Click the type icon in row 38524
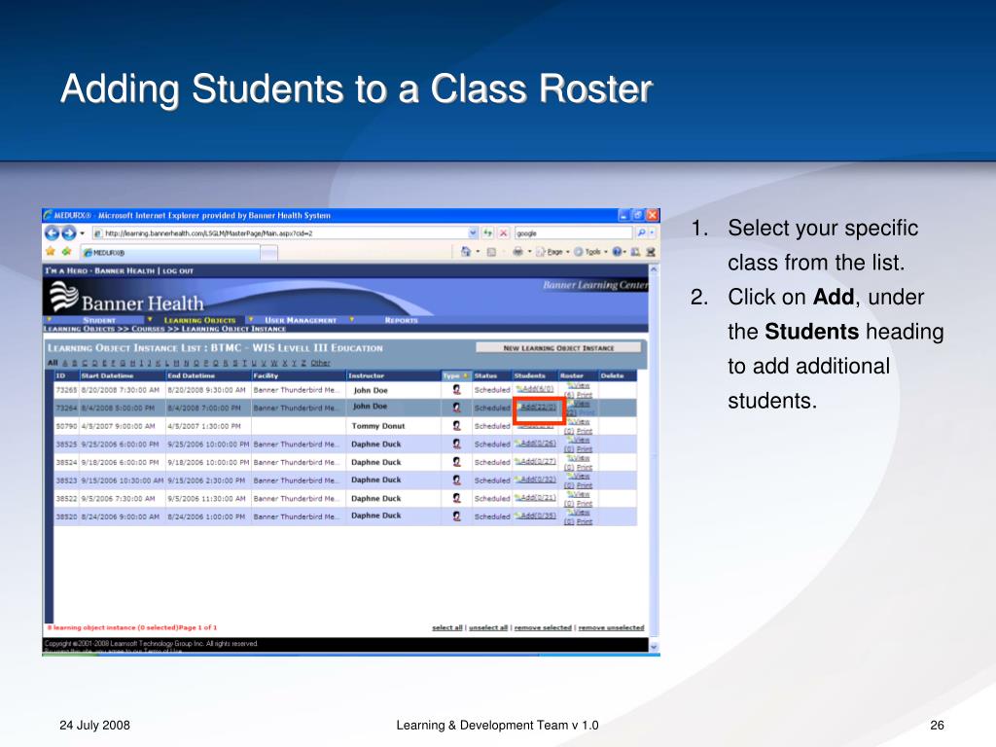This screenshot has height=747, width=996. tap(456, 462)
